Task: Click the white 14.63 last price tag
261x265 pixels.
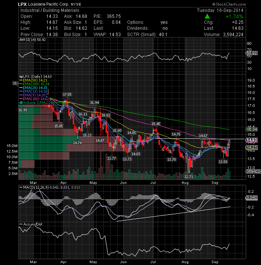Action: pos(252,140)
